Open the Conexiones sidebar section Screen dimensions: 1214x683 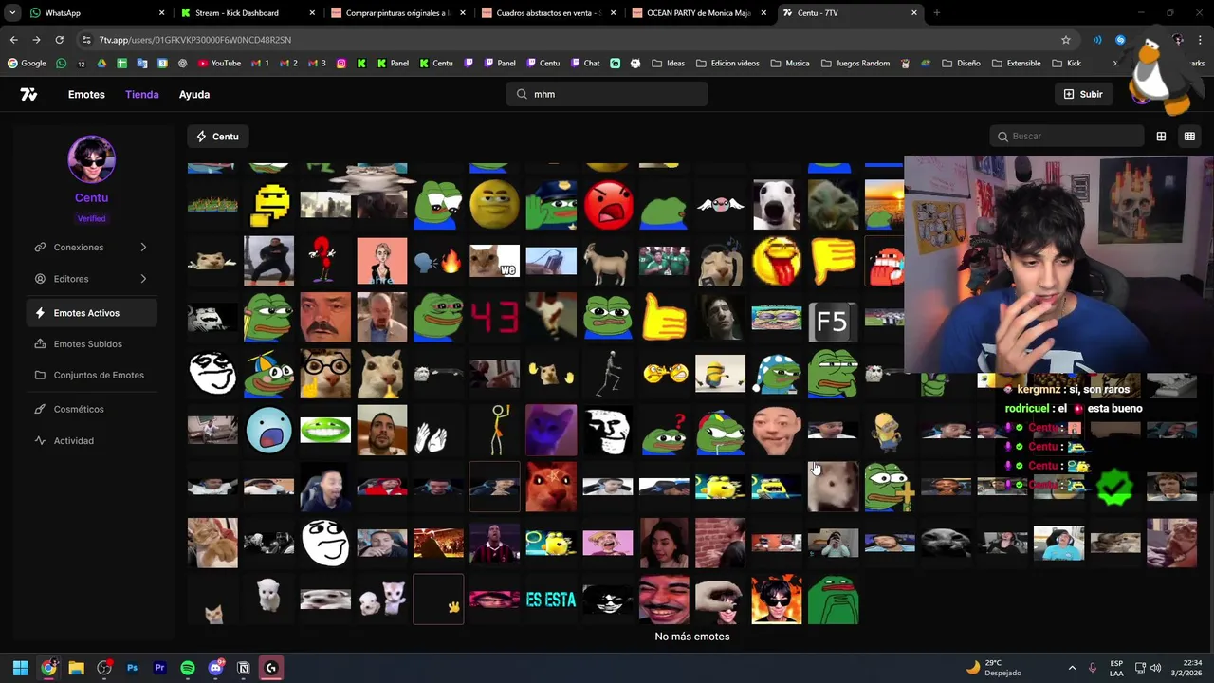pyautogui.click(x=91, y=248)
